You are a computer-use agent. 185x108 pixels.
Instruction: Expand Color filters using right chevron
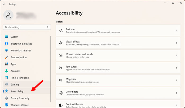176,93
